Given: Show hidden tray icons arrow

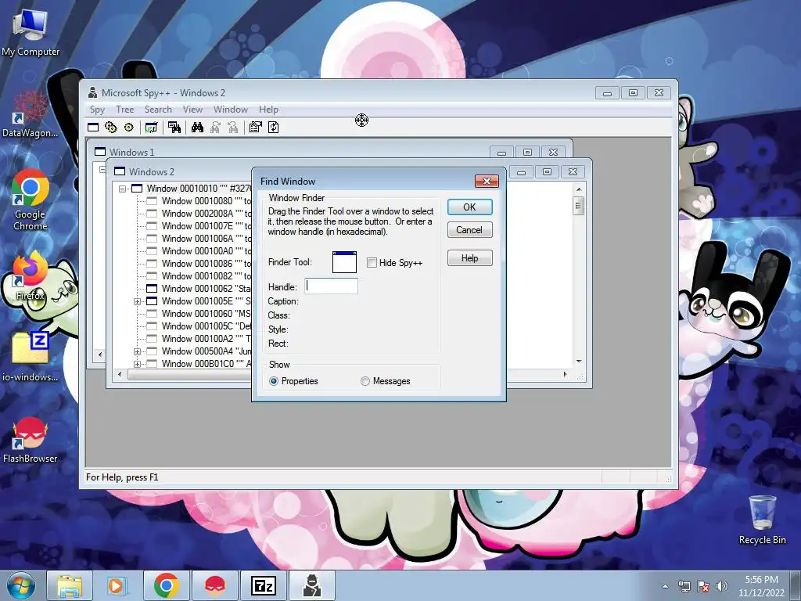Looking at the screenshot, I should point(665,586).
